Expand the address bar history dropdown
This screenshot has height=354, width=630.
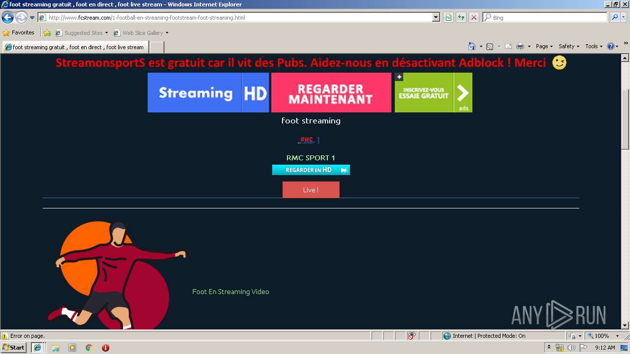436,18
